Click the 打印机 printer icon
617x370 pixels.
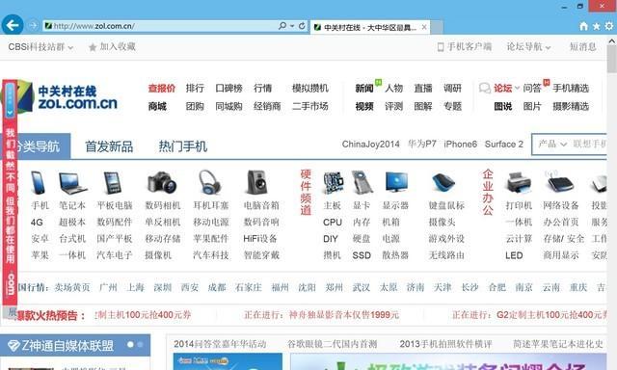tap(519, 183)
